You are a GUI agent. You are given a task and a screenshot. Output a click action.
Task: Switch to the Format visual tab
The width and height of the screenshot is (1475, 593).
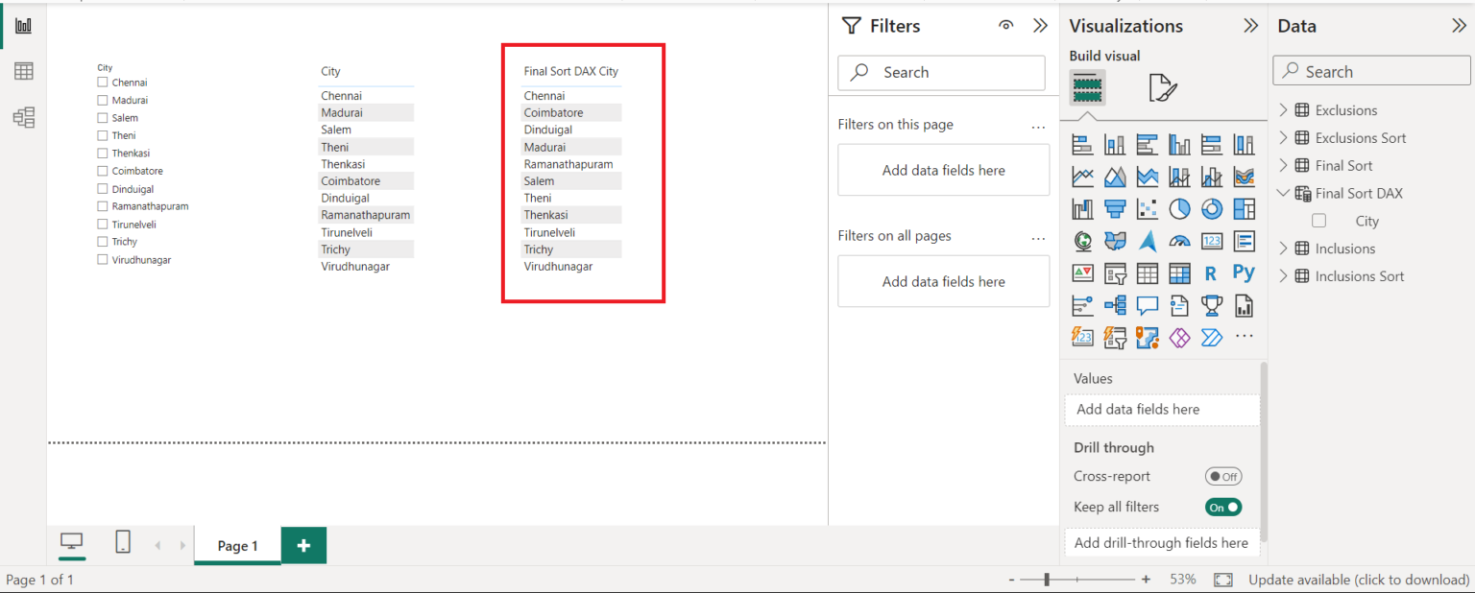[1162, 86]
